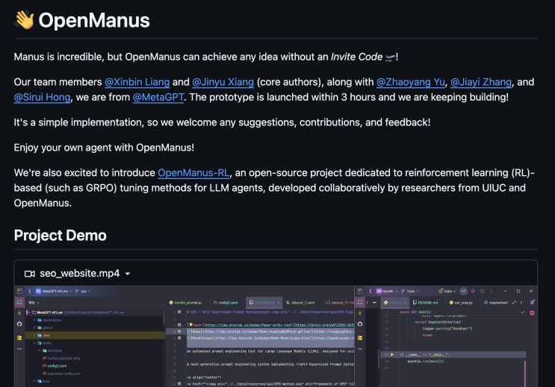Open main menu dots in right IDE window
This screenshot has height=387, width=555.
click(370, 292)
